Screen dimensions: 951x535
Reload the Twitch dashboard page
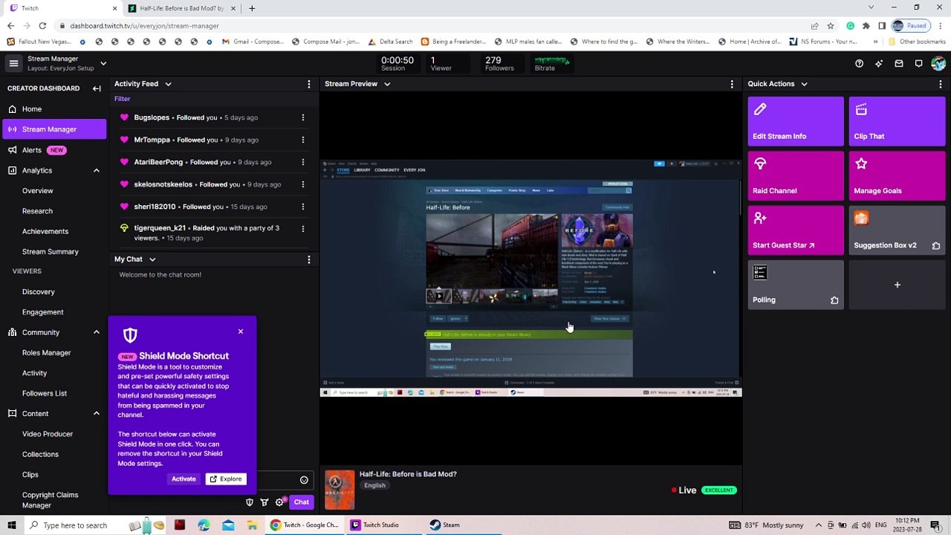point(42,26)
